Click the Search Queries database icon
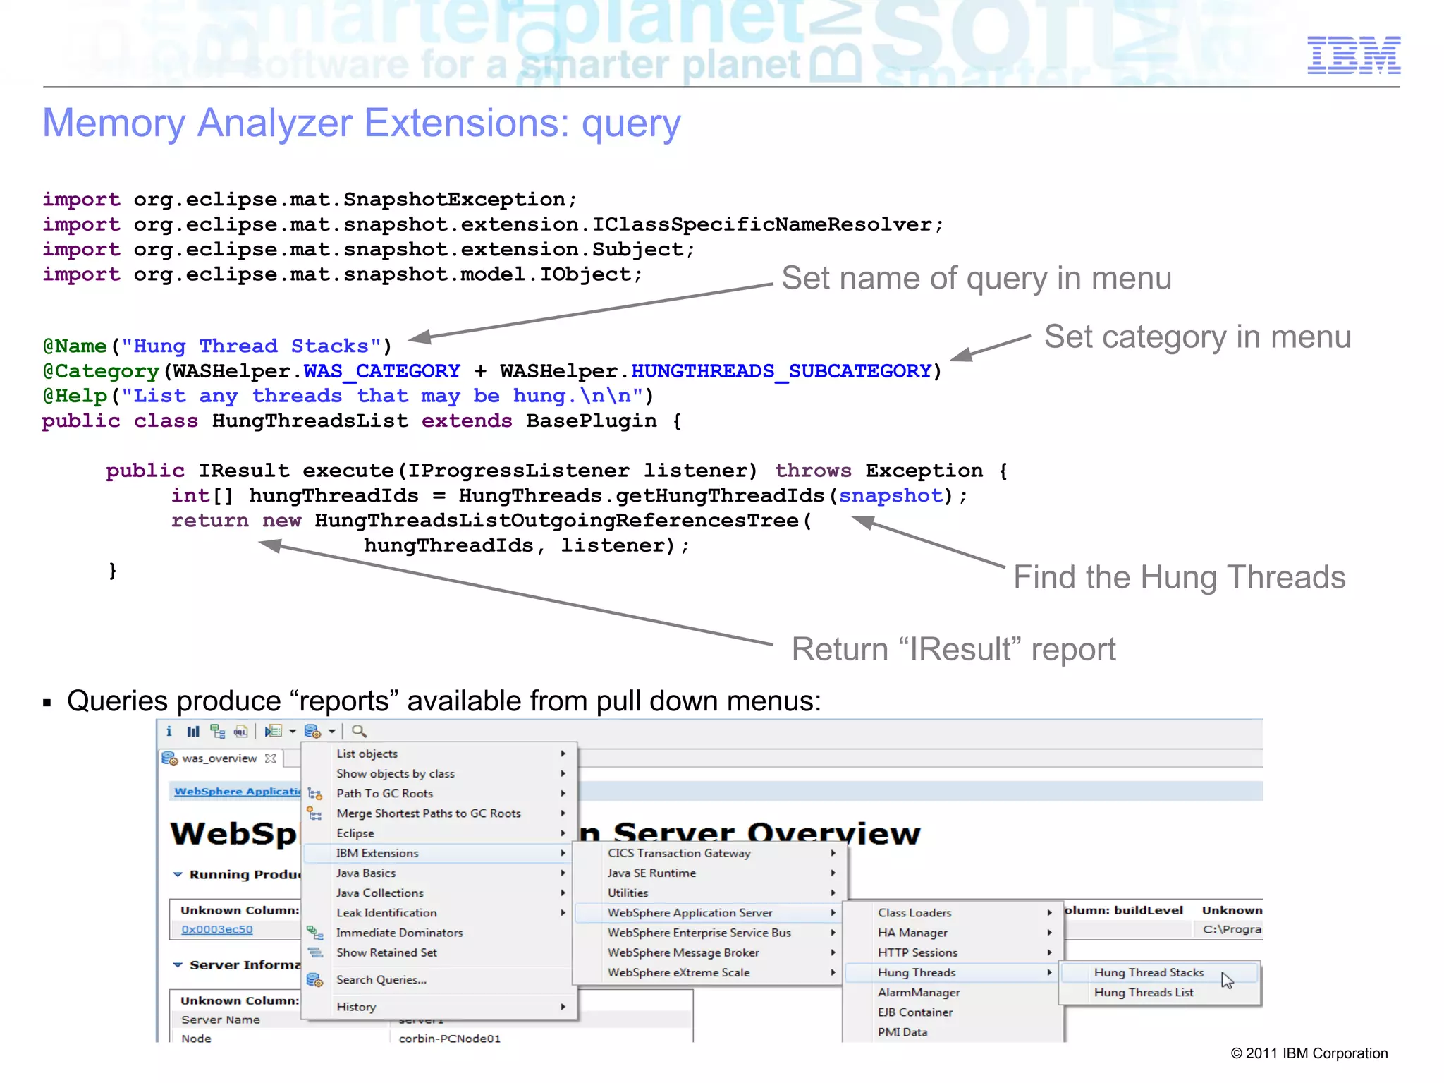This screenshot has width=1444, height=1083. point(315,980)
